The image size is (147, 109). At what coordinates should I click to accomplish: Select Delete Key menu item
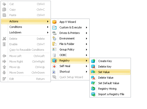point(110,67)
